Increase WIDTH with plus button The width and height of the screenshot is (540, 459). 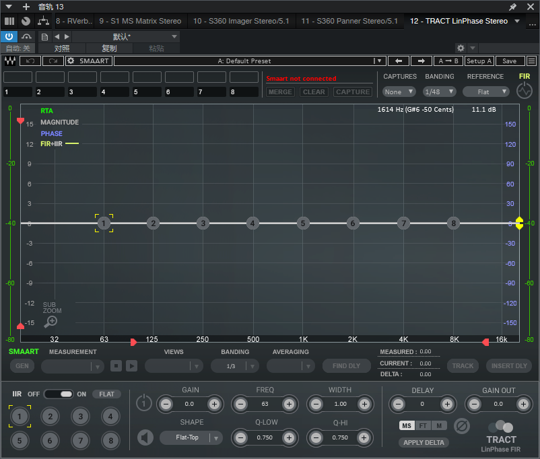point(364,404)
